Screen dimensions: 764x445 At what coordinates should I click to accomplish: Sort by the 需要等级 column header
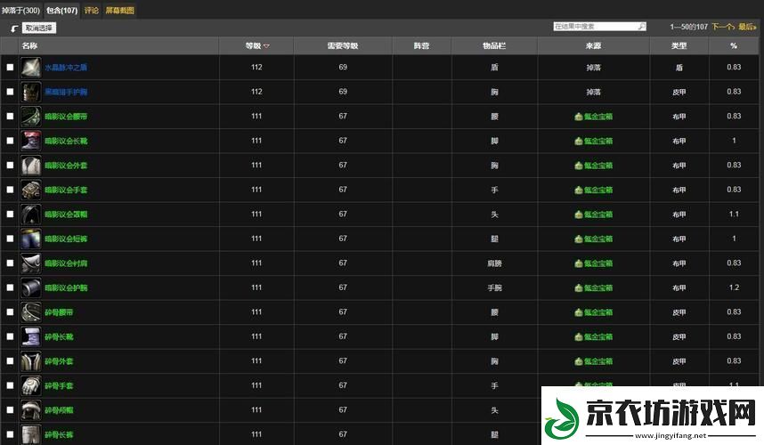click(x=343, y=45)
